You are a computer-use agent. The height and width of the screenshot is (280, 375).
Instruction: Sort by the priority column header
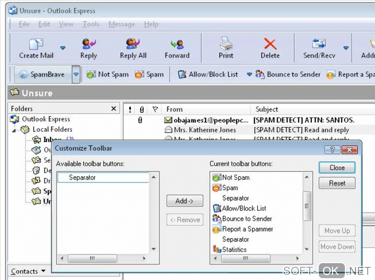pyautogui.click(x=130, y=110)
